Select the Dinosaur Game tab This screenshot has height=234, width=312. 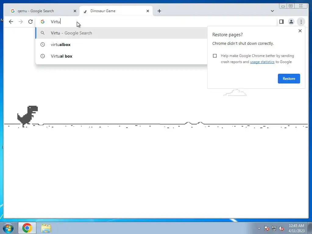[116, 11]
